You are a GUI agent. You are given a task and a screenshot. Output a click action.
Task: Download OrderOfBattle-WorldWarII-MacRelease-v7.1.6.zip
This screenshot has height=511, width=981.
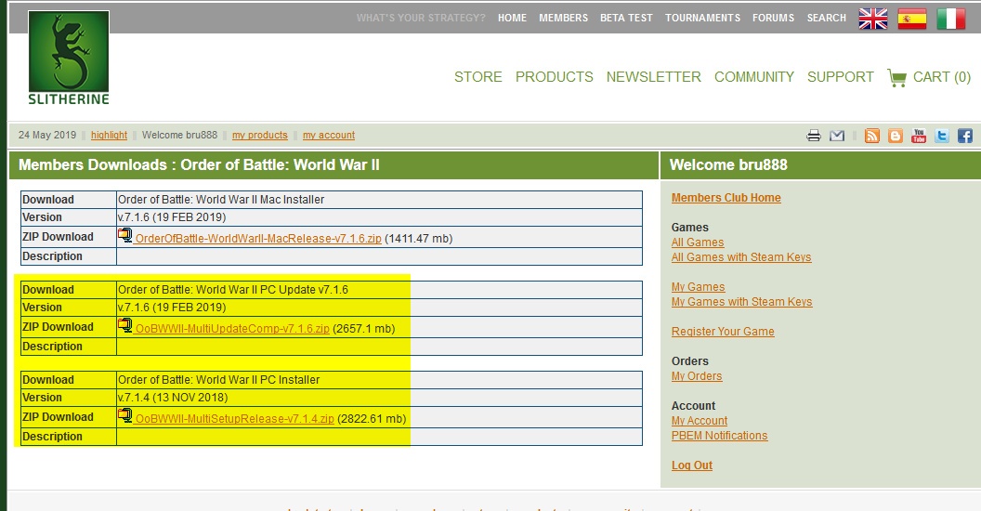point(258,238)
